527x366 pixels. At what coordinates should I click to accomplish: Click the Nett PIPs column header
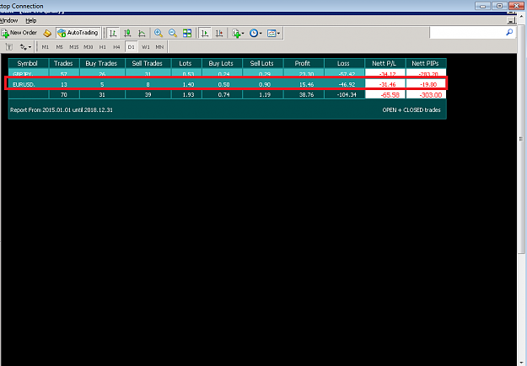pos(426,63)
